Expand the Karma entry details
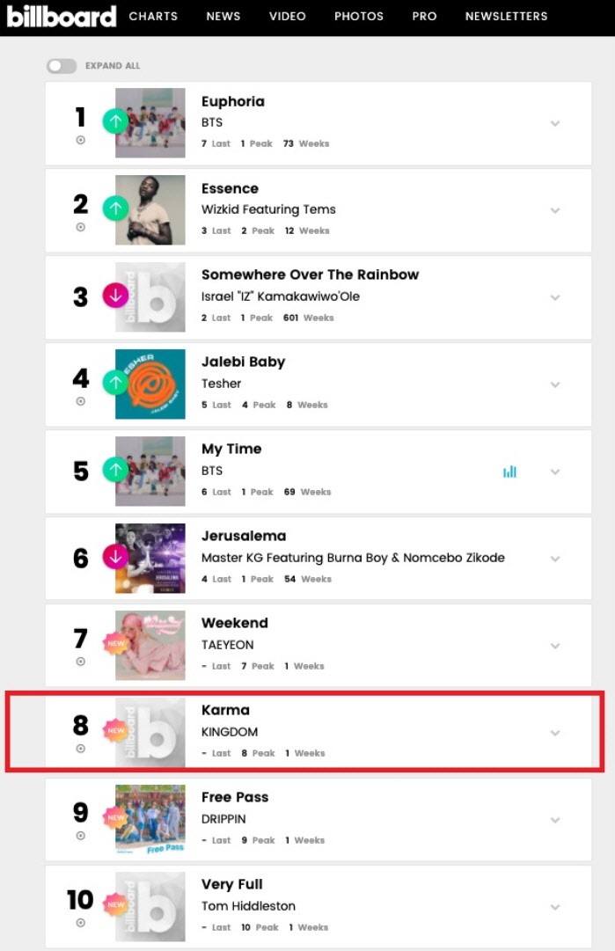This screenshot has height=951, width=615. 555,733
